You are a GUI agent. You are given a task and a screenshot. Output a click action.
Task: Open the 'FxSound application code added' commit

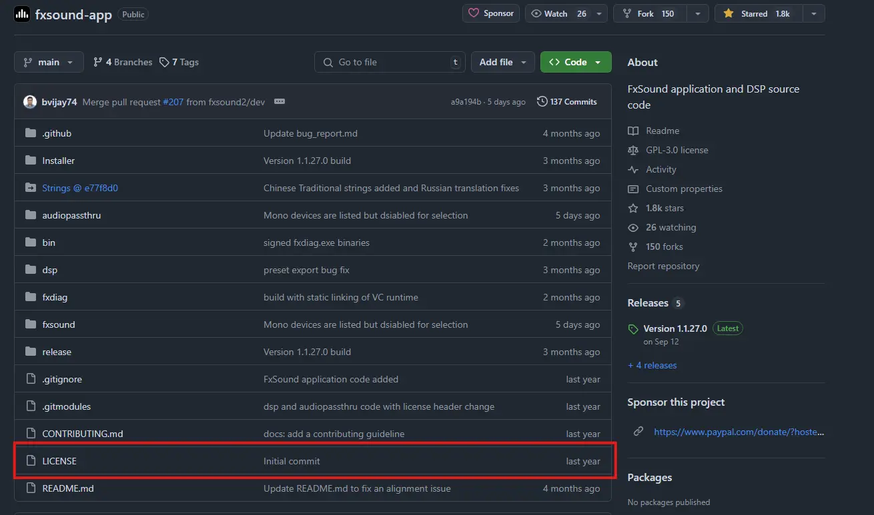(331, 379)
